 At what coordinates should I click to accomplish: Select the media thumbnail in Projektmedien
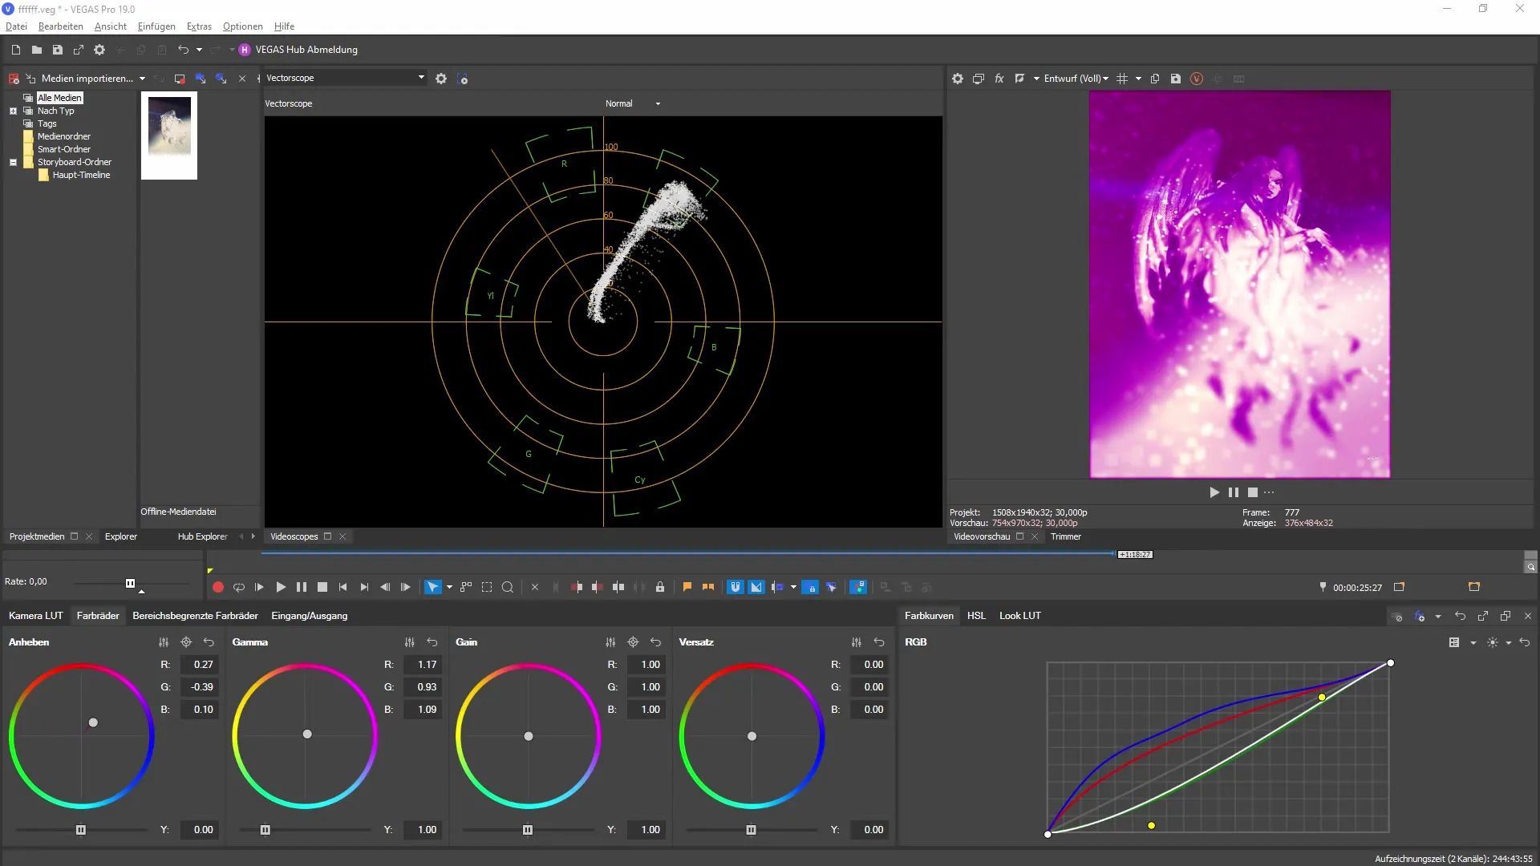click(169, 136)
